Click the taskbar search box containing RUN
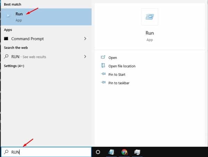Image resolution: width=208 pixels, height=157 pixels. pos(46,152)
